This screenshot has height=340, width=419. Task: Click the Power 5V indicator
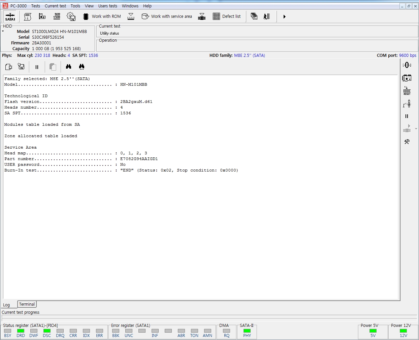point(373,331)
